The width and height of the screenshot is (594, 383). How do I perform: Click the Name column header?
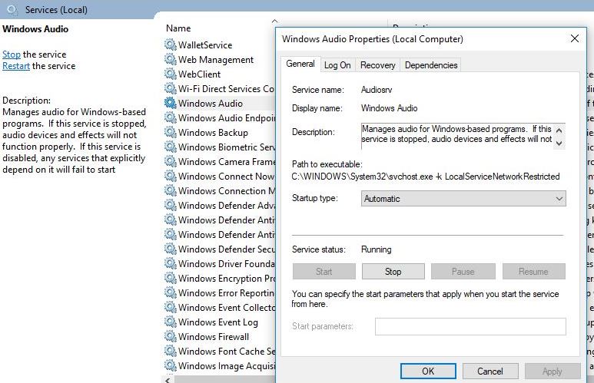click(178, 28)
